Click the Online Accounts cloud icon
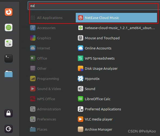This screenshot has height=136, width=160. tap(81, 48)
